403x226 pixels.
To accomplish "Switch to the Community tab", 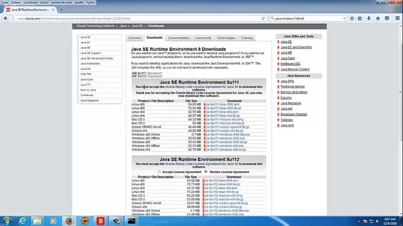I will 203,38.
